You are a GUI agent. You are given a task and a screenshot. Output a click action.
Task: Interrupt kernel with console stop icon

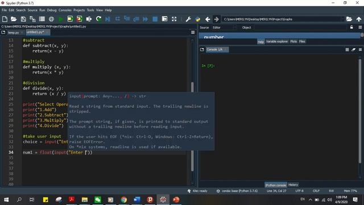coord(347,50)
